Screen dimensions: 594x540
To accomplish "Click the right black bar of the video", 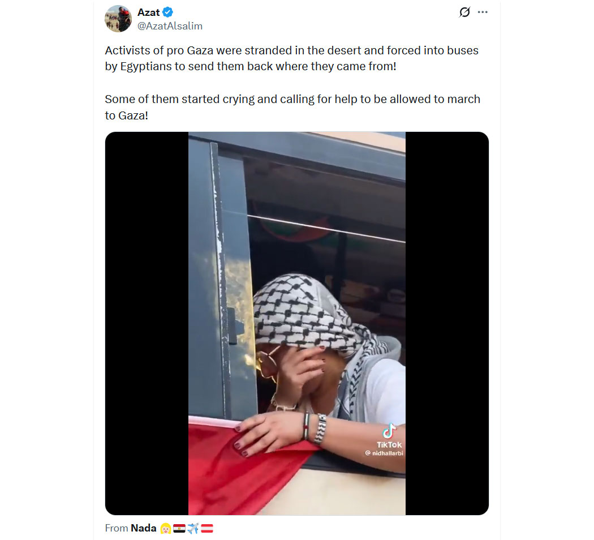I will [447, 323].
